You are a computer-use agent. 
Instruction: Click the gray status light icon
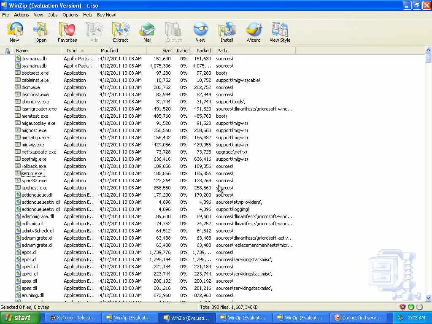(x=419, y=307)
